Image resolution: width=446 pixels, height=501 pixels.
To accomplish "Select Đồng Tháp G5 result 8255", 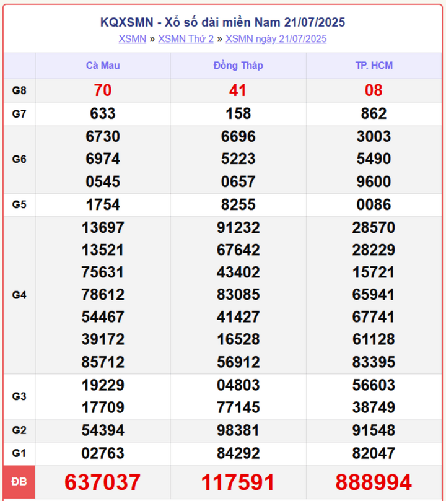I will coord(238,205).
